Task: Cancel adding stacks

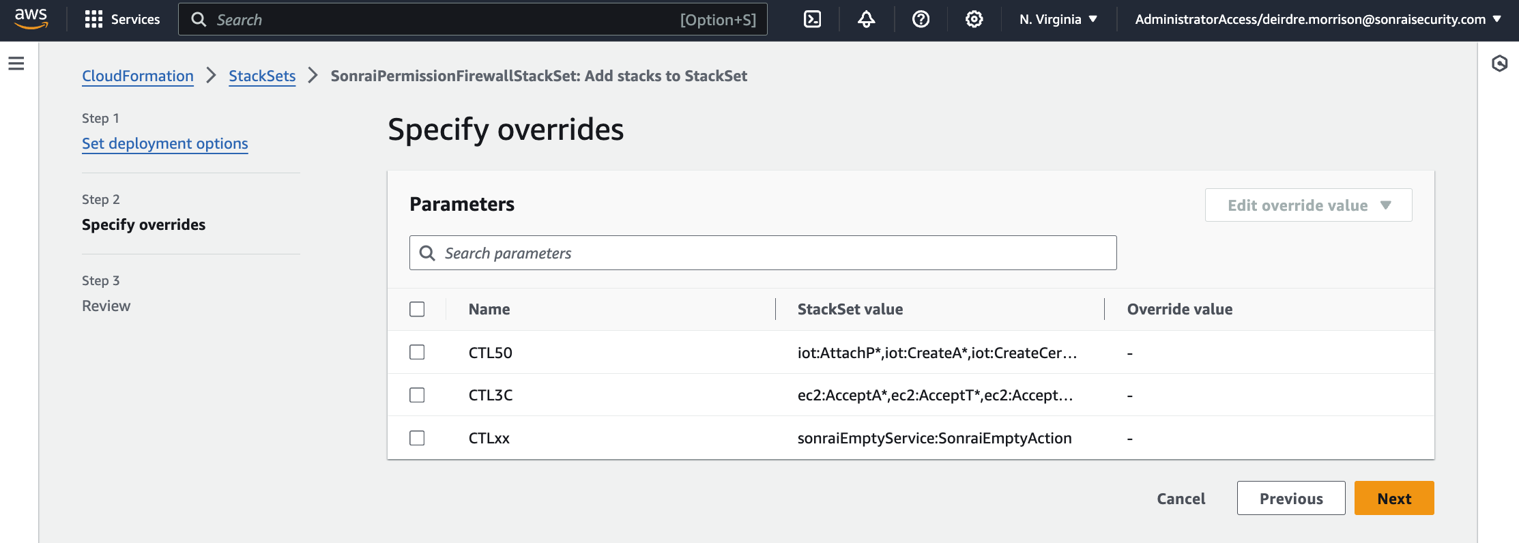Action: click(x=1181, y=499)
